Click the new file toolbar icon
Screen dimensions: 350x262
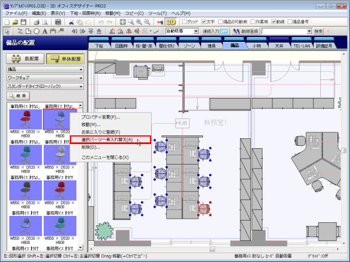click(6, 22)
